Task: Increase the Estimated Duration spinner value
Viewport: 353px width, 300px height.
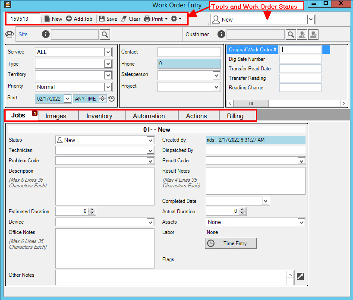Action: click(x=91, y=209)
